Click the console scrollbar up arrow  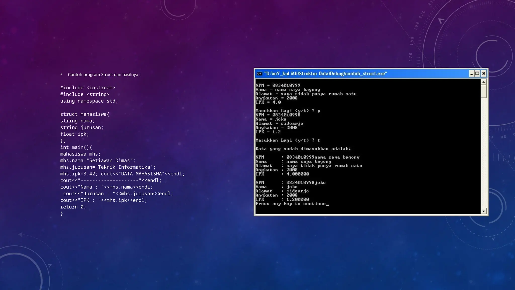click(483, 82)
